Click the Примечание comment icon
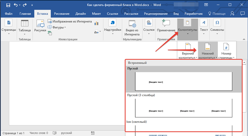The image size is (248, 136). point(166,24)
